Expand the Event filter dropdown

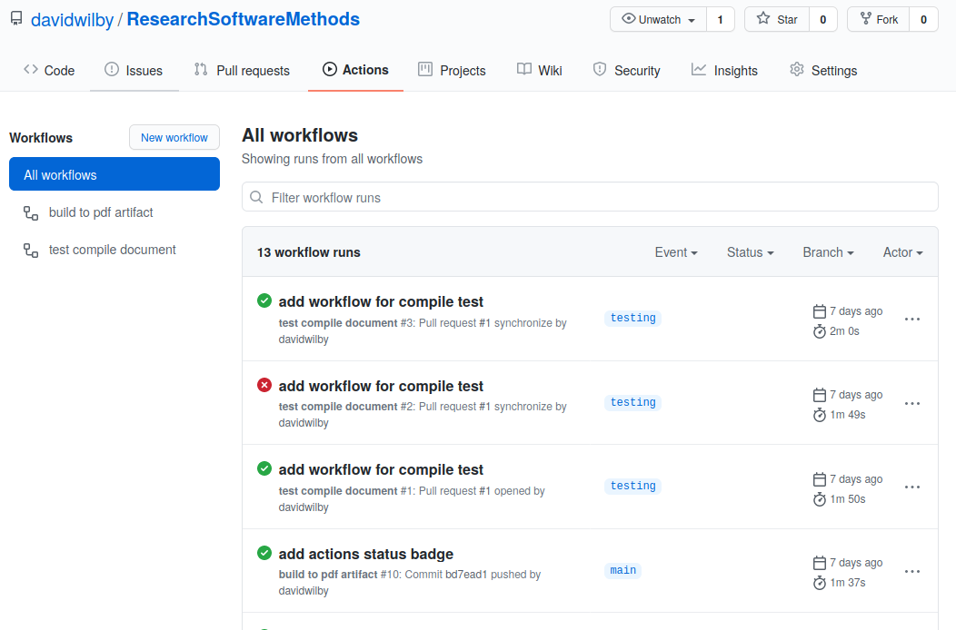point(676,252)
